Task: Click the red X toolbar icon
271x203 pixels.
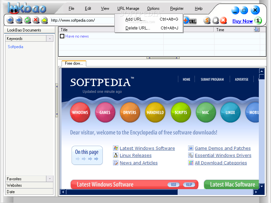Action: 223,20
